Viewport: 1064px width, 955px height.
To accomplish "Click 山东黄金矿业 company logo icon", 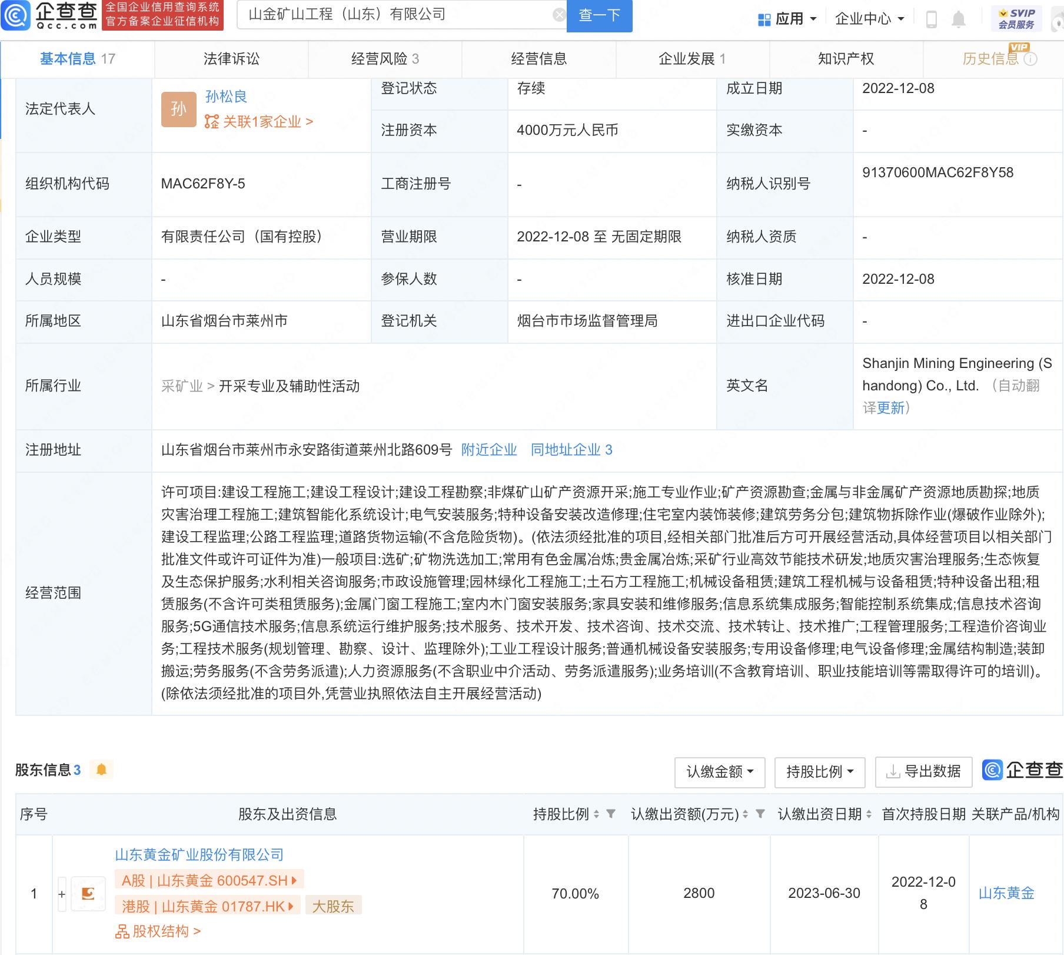I will pyautogui.click(x=88, y=893).
